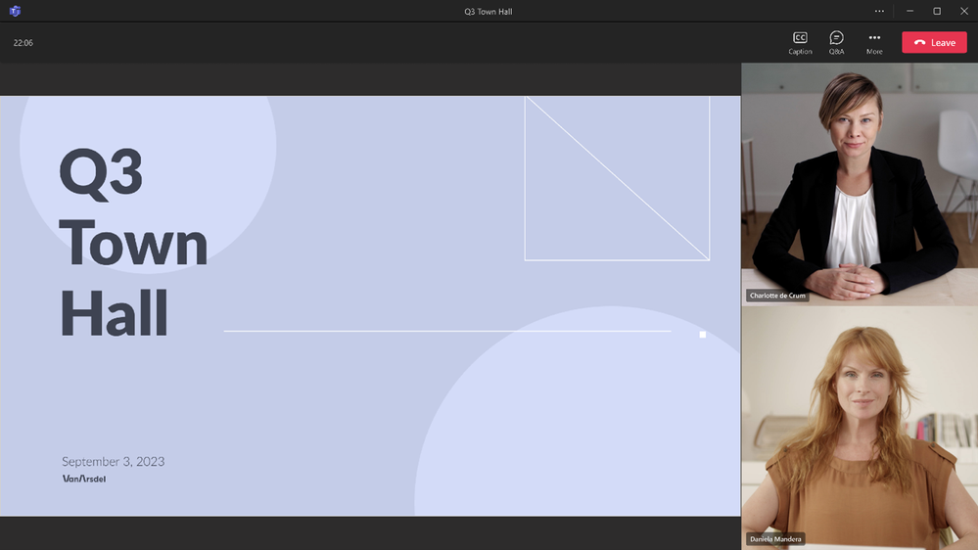This screenshot has height=550, width=978.
Task: Turn on live captions with the Caption button
Action: (800, 43)
